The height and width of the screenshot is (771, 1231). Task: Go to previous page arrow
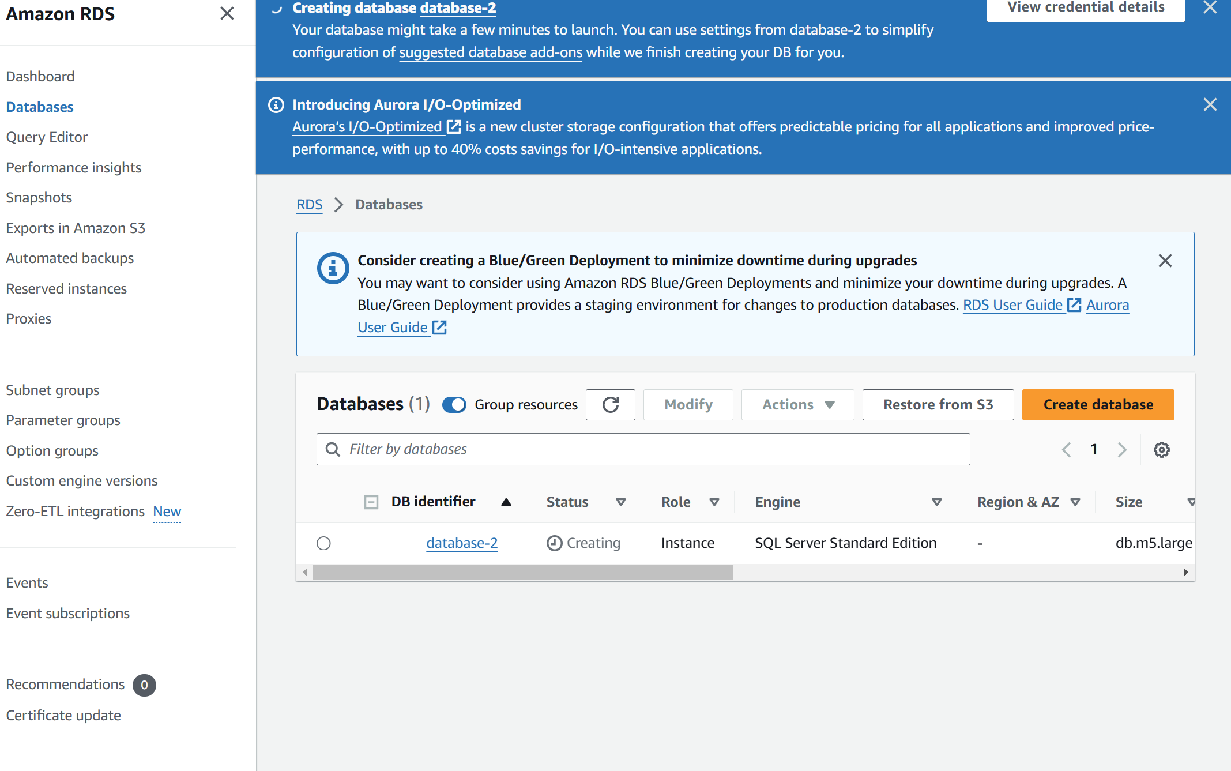(1067, 450)
